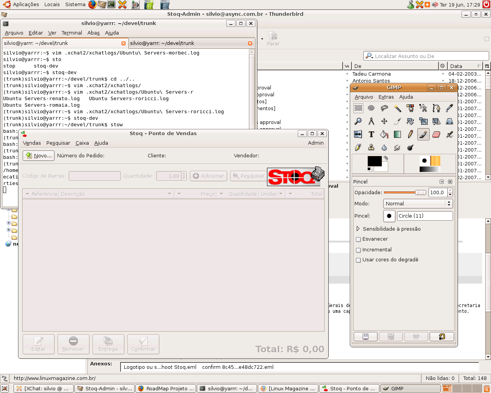Viewport: 491px width, 393px height.
Task: Click the black foreground color swatch
Action: tap(374, 161)
